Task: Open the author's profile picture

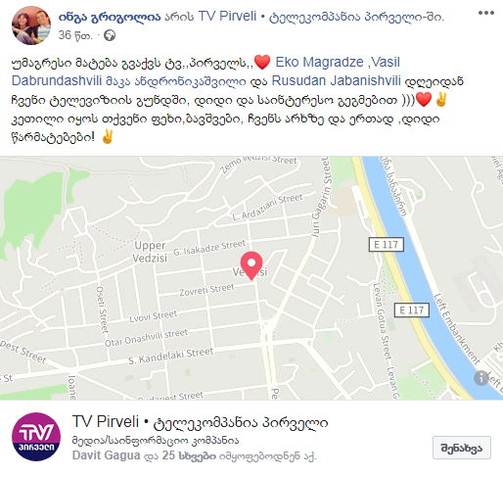Action: pos(31,25)
